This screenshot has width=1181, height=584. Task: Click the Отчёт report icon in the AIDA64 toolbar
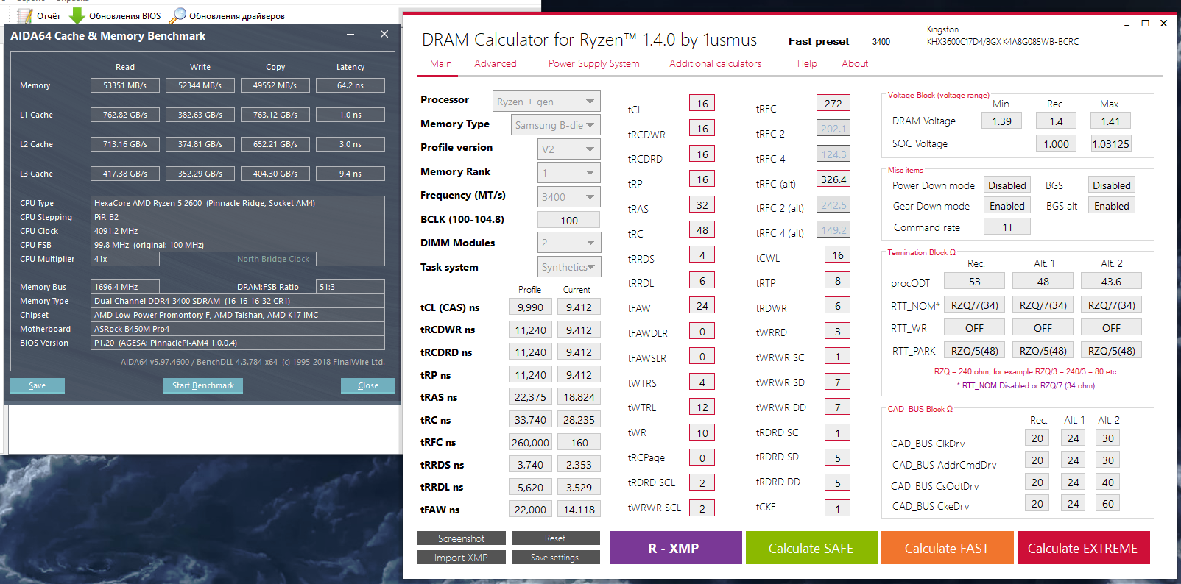coord(24,15)
